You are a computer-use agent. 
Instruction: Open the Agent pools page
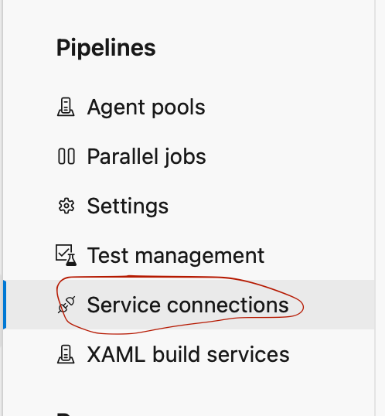(146, 107)
